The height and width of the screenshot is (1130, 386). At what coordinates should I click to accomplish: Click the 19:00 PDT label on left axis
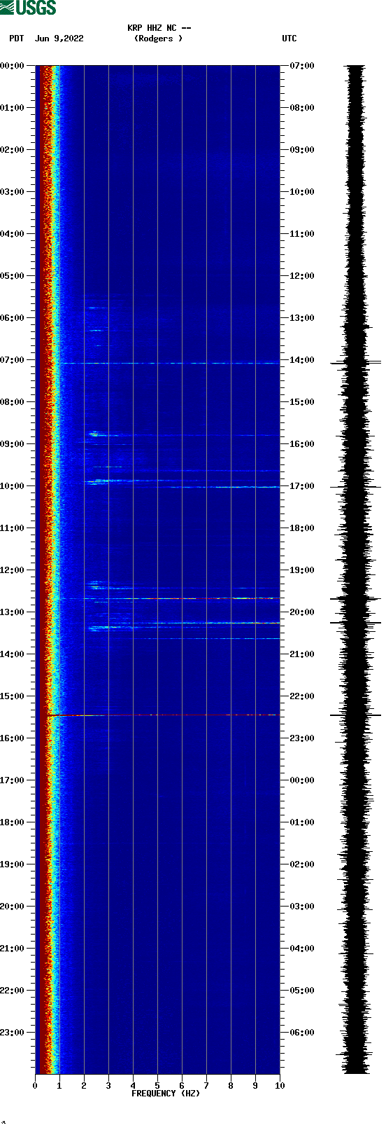pyautogui.click(x=12, y=864)
